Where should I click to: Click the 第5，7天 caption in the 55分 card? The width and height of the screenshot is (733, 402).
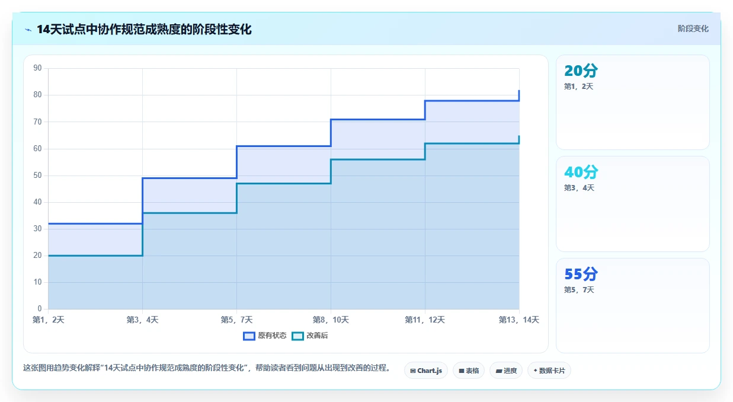tap(579, 290)
